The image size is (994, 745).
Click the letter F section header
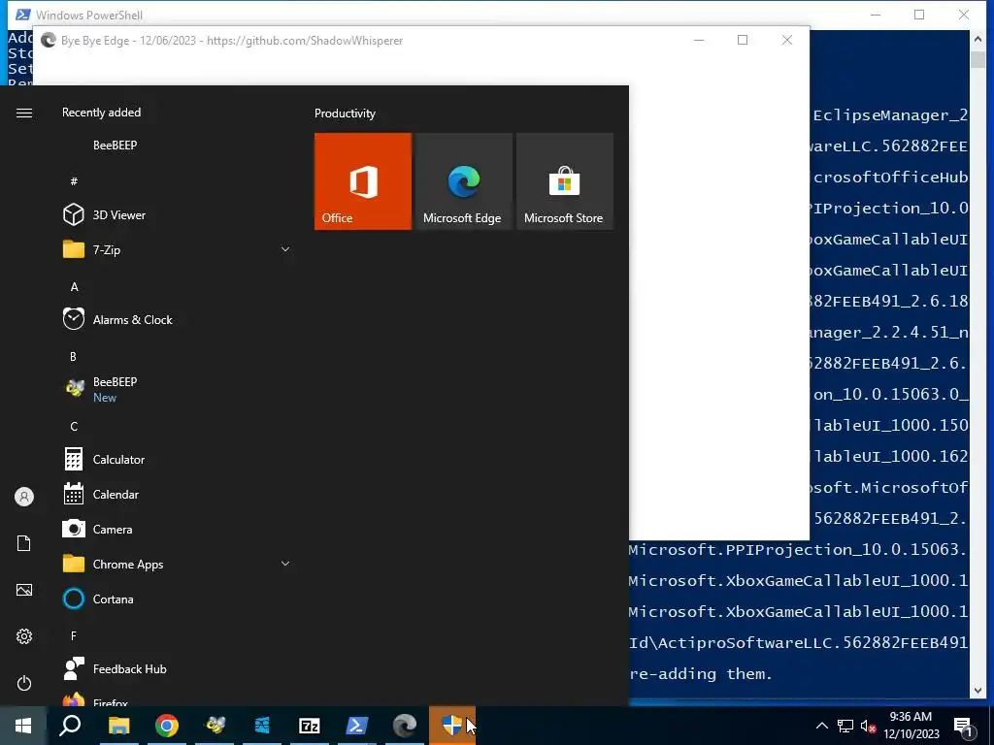(x=74, y=635)
